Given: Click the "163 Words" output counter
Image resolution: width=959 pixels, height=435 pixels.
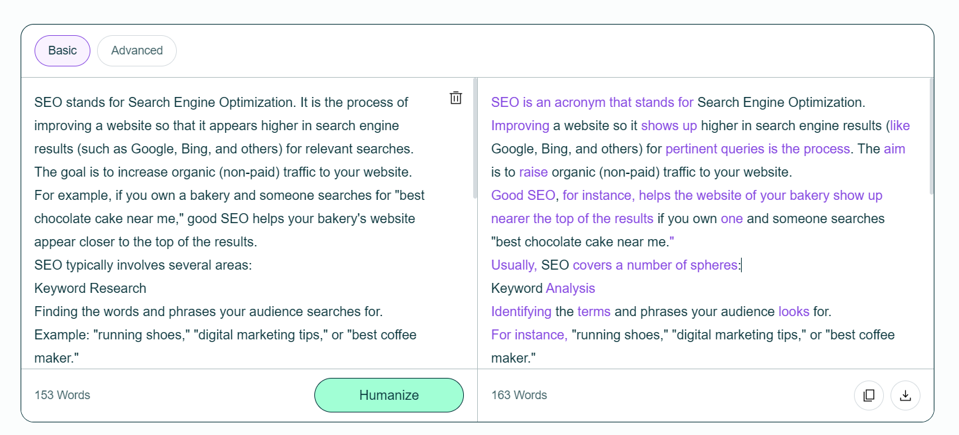Looking at the screenshot, I should pyautogui.click(x=519, y=395).
